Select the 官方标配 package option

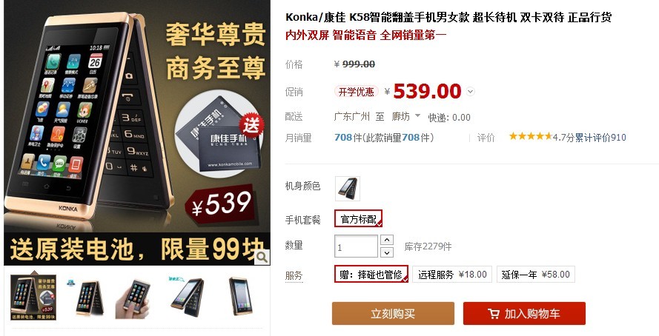(x=359, y=218)
